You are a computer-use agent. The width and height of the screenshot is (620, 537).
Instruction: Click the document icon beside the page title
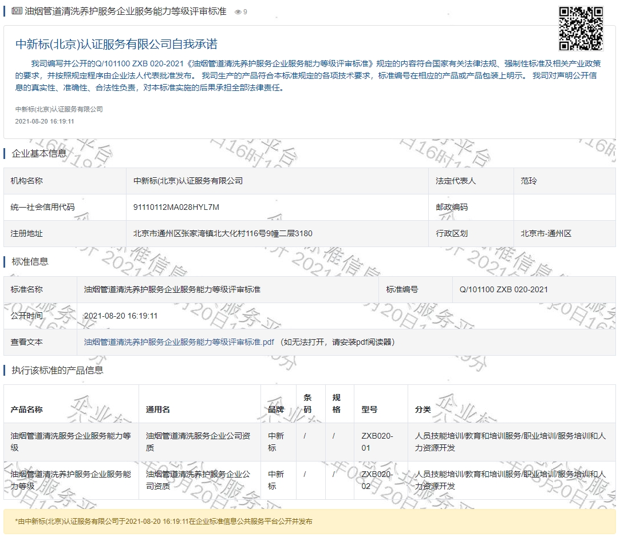point(17,11)
